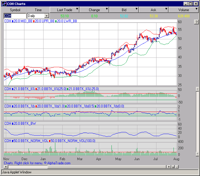Click the plus zoom-in button

click(x=173, y=167)
